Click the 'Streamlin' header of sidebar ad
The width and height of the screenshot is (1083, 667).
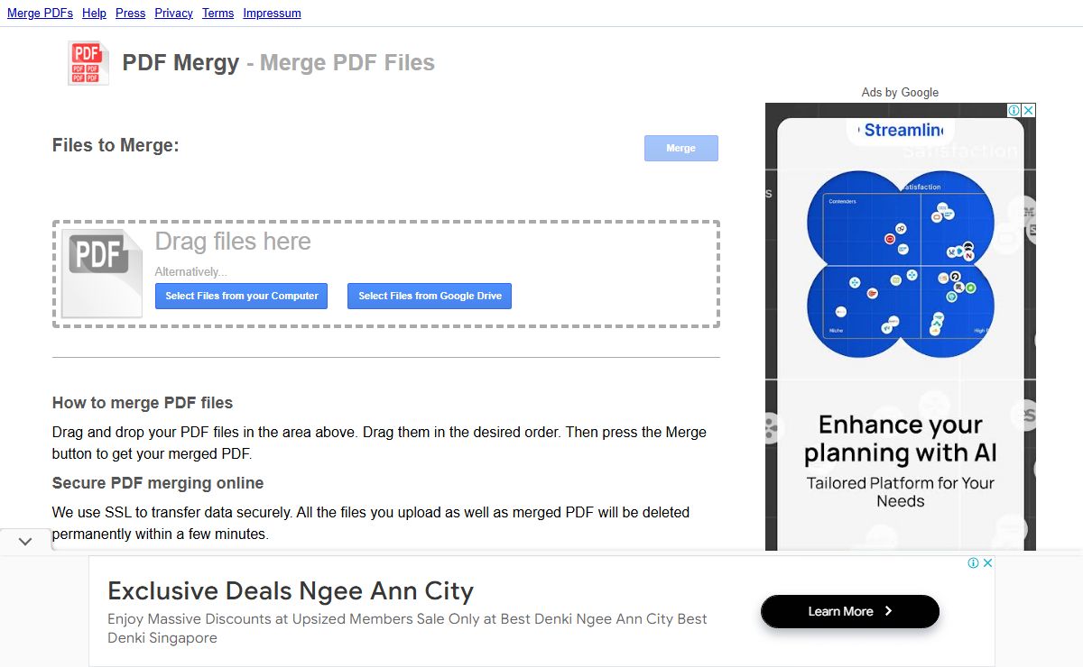click(x=902, y=130)
